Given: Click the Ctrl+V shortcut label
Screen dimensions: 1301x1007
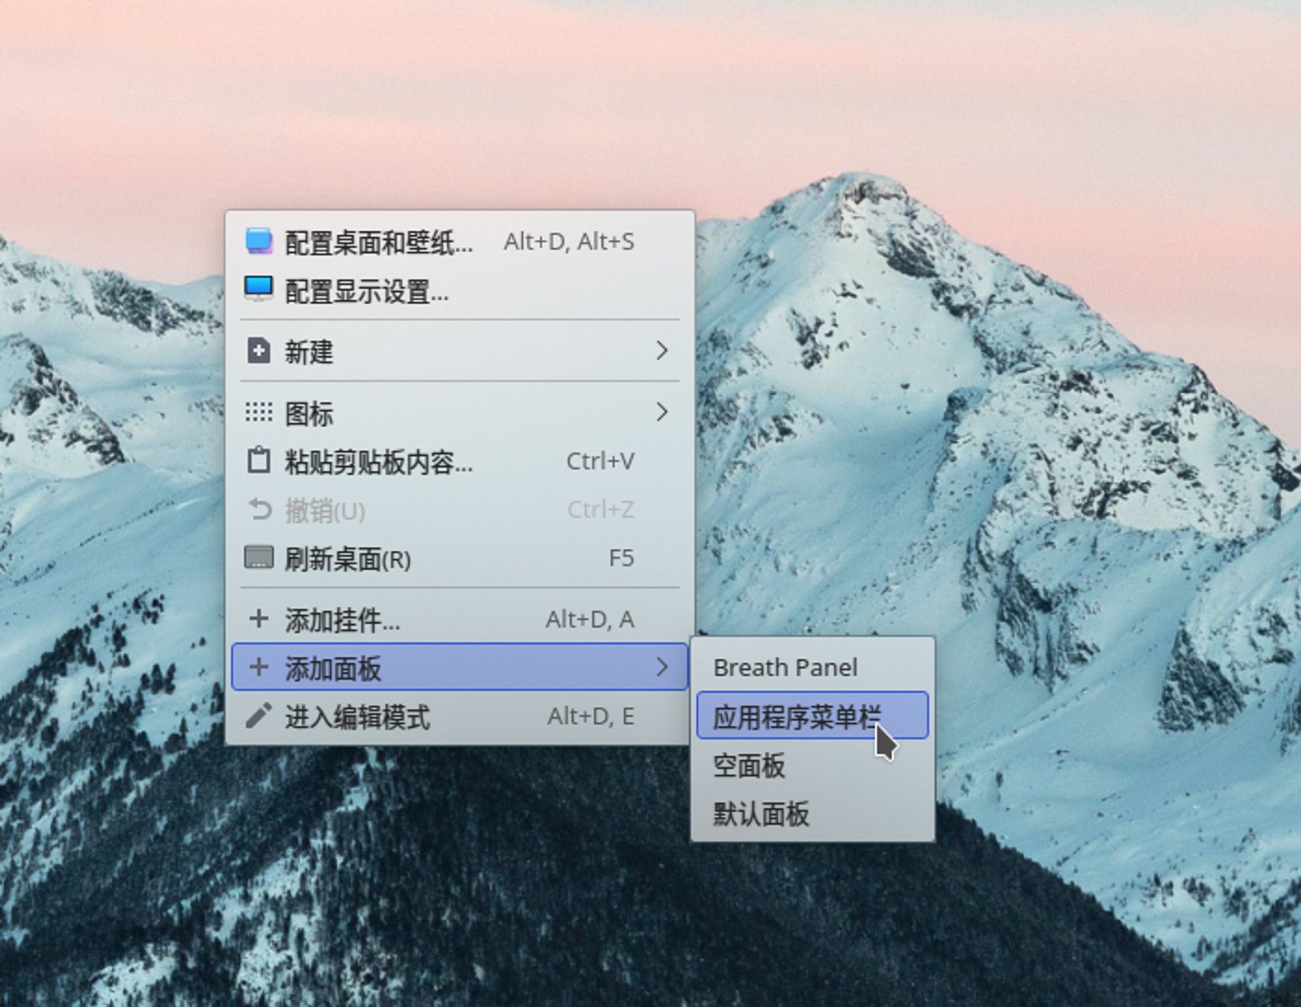Looking at the screenshot, I should pyautogui.click(x=600, y=461).
